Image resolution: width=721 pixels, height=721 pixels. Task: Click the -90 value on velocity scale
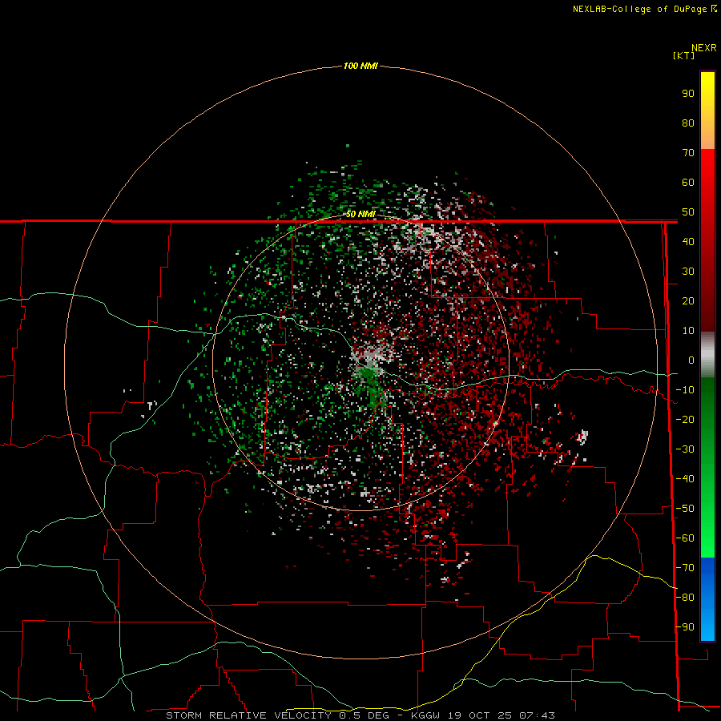pyautogui.click(x=685, y=627)
